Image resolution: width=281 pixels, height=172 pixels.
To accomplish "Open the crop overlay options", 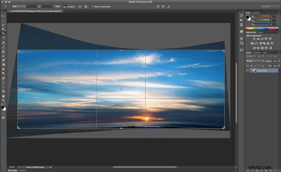I will click(x=80, y=7).
